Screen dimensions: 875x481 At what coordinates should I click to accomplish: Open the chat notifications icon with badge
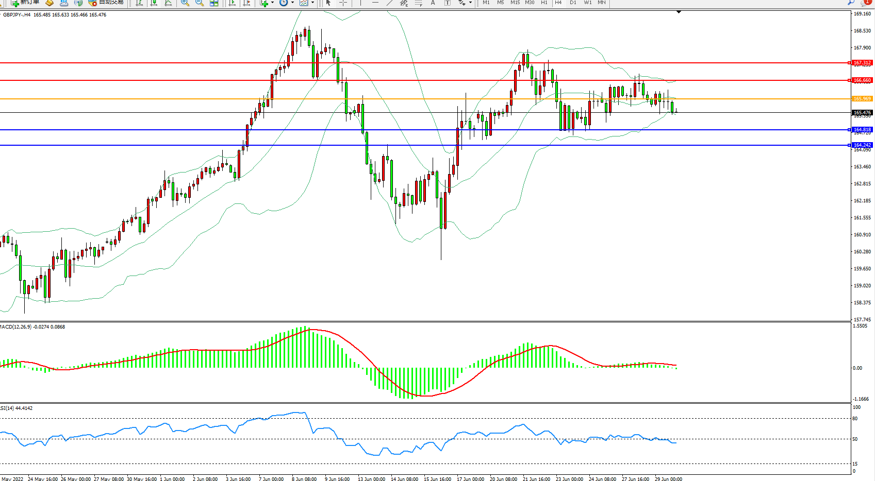tap(866, 3)
